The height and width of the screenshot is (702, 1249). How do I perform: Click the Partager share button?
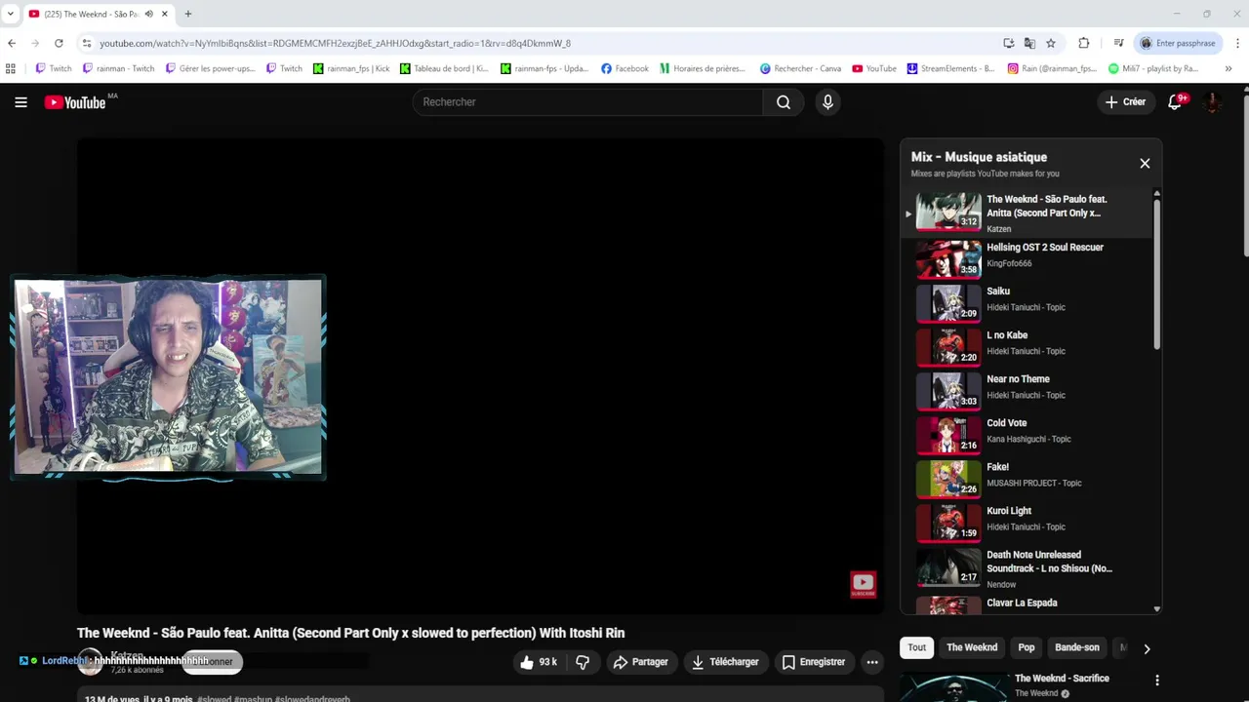(640, 662)
